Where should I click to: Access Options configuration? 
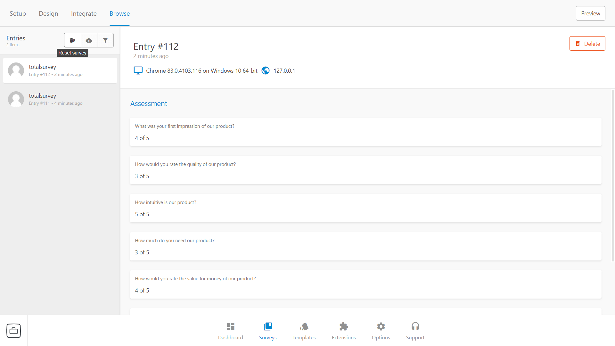380,331
